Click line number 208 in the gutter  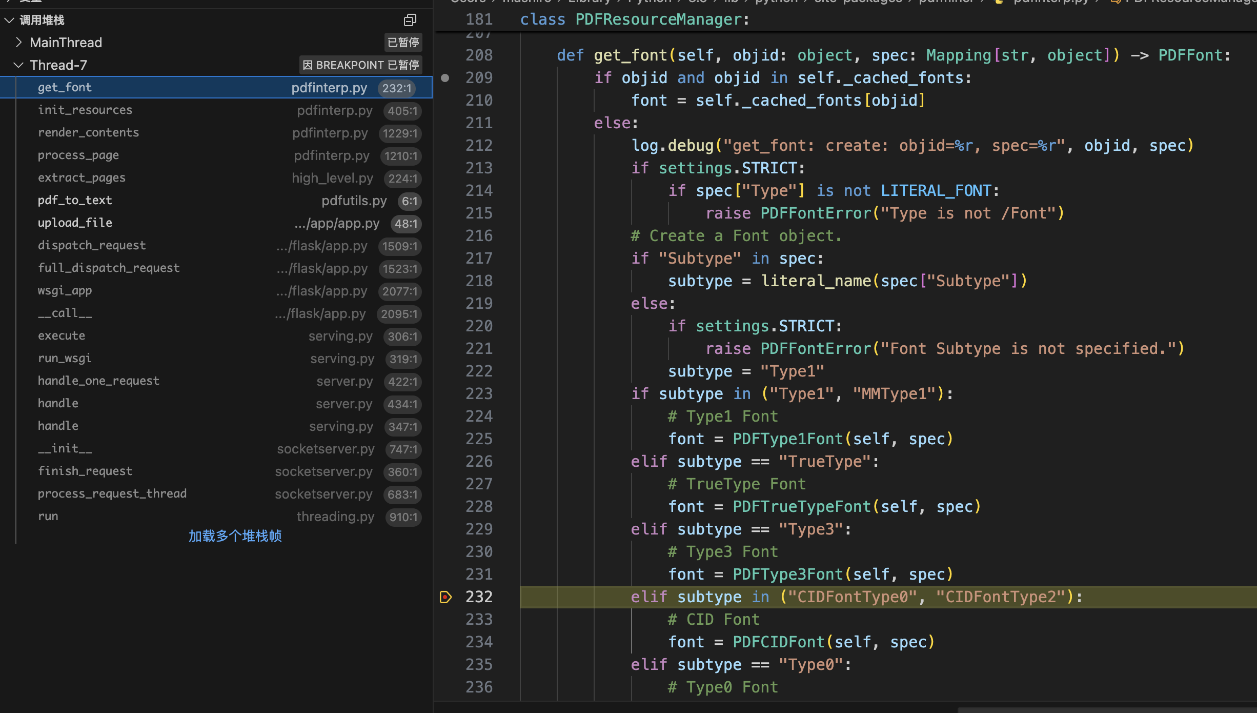[x=479, y=55]
